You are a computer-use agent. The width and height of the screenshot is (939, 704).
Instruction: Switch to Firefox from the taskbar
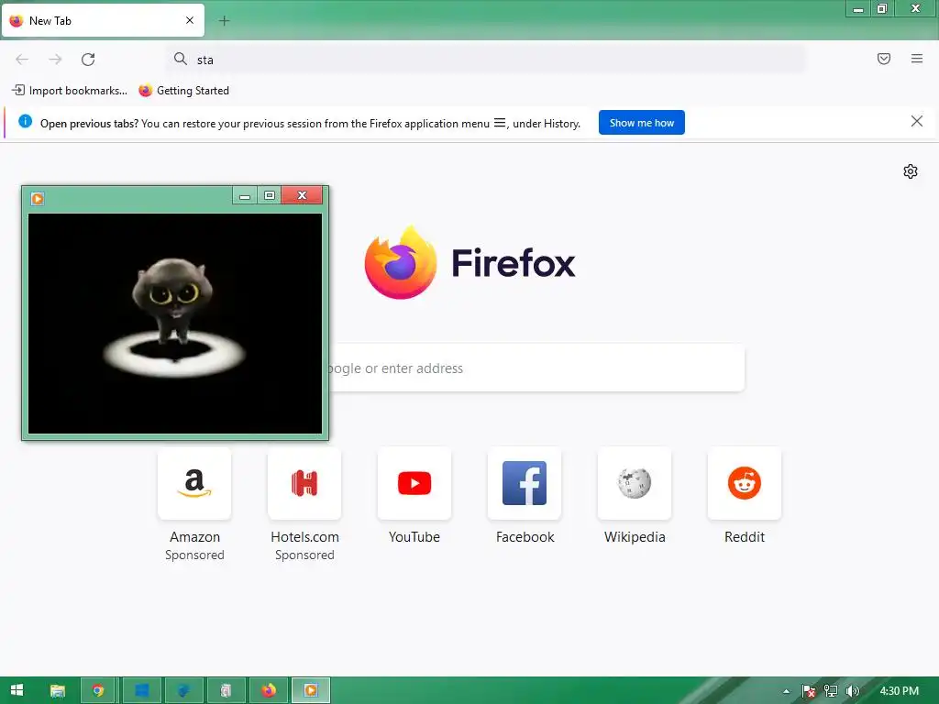pyautogui.click(x=269, y=690)
